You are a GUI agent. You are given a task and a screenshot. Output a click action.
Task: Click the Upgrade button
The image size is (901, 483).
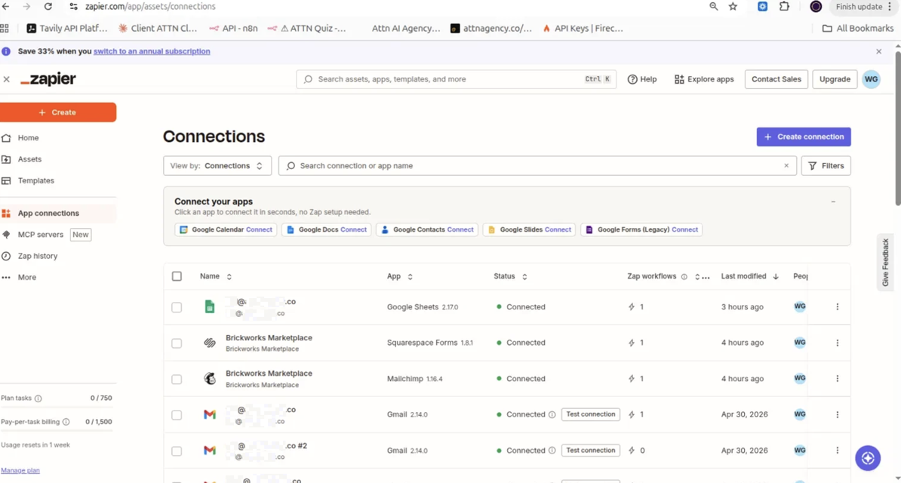pos(835,79)
